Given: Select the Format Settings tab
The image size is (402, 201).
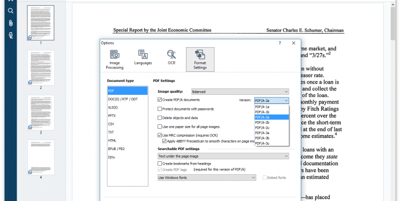Looking at the screenshot, I should pyautogui.click(x=200, y=59).
